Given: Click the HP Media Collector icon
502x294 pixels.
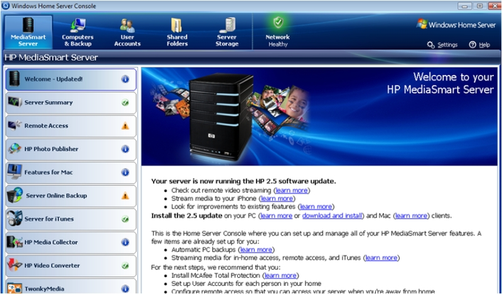Looking at the screenshot, I should 14,242.
